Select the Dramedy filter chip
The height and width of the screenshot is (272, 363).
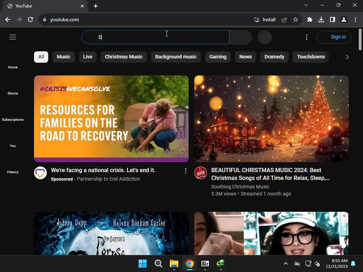[x=274, y=57]
